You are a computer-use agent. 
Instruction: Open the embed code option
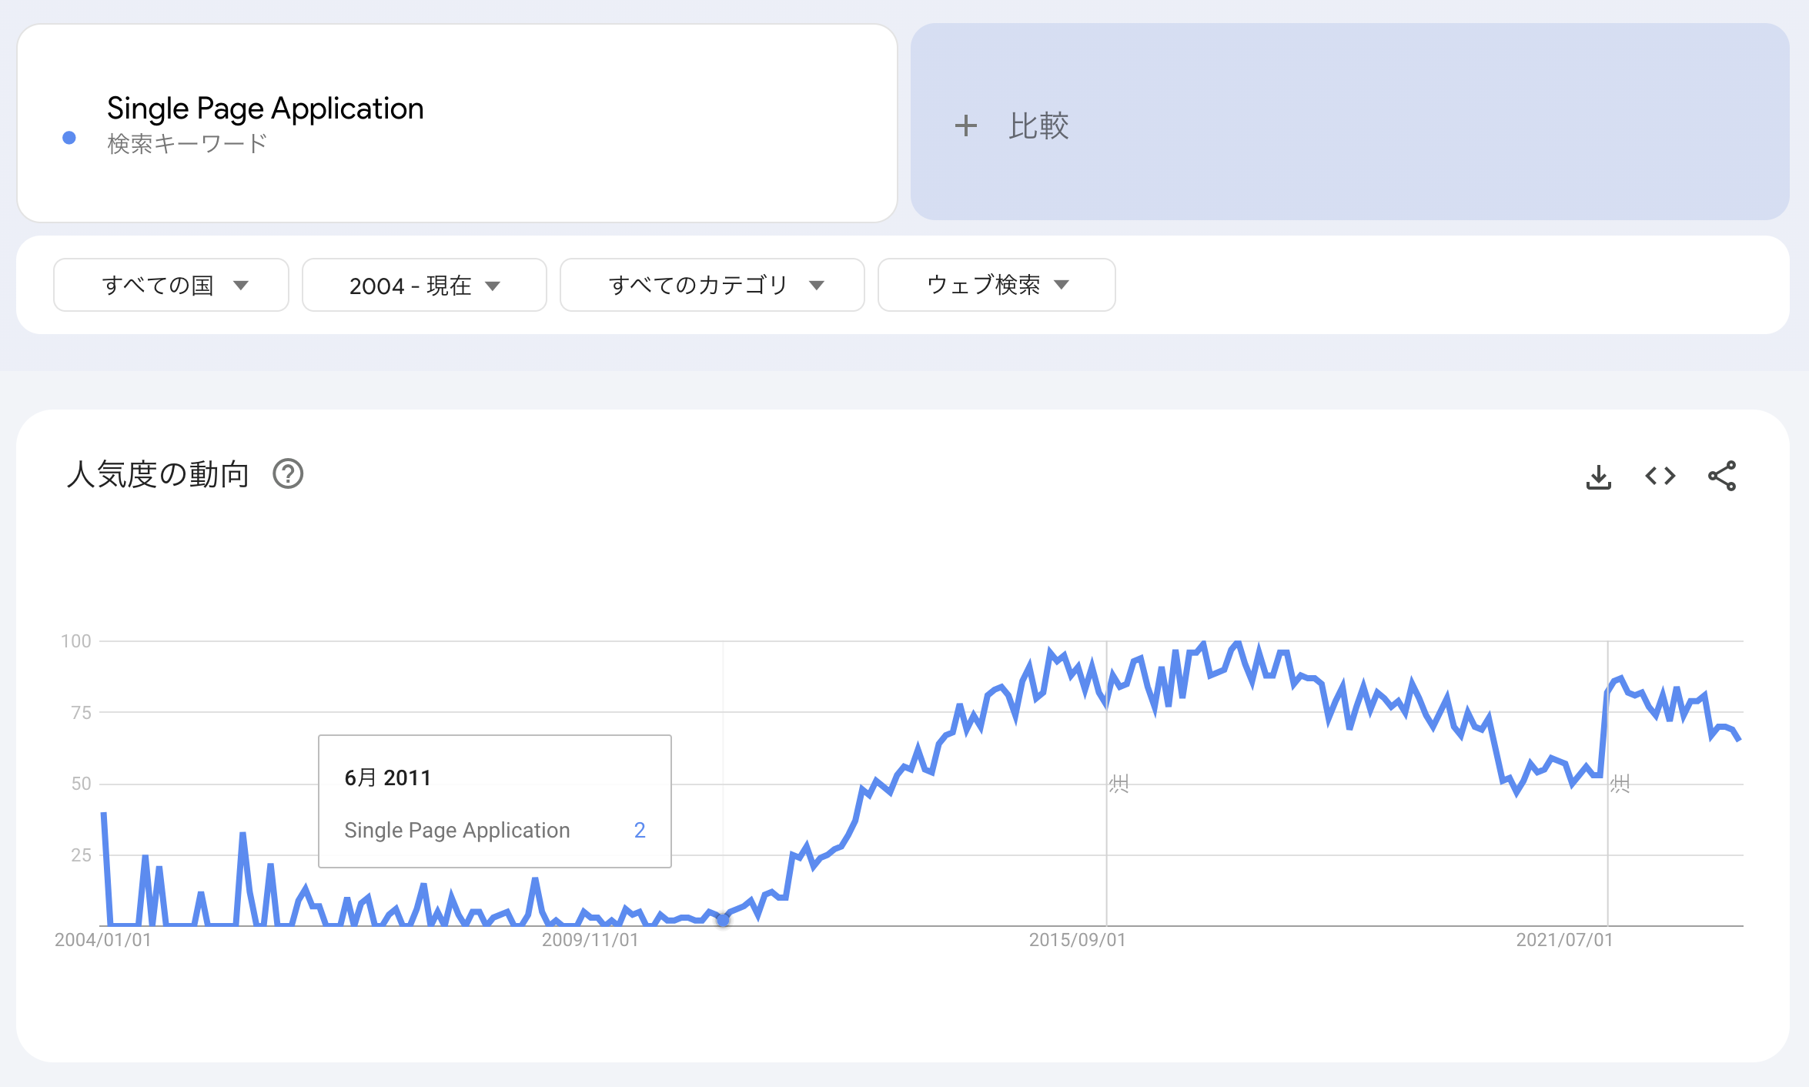[x=1660, y=476]
